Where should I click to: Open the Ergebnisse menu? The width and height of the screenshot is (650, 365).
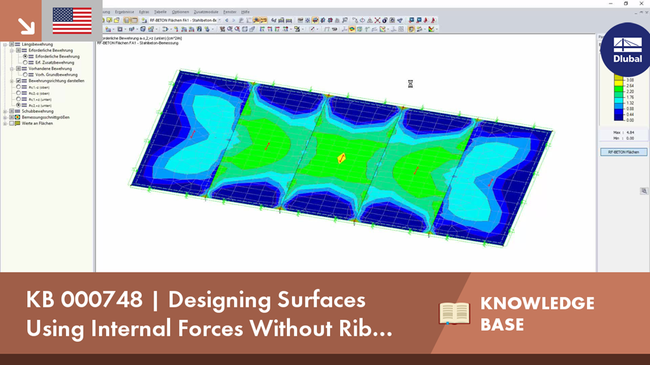pyautogui.click(x=124, y=12)
